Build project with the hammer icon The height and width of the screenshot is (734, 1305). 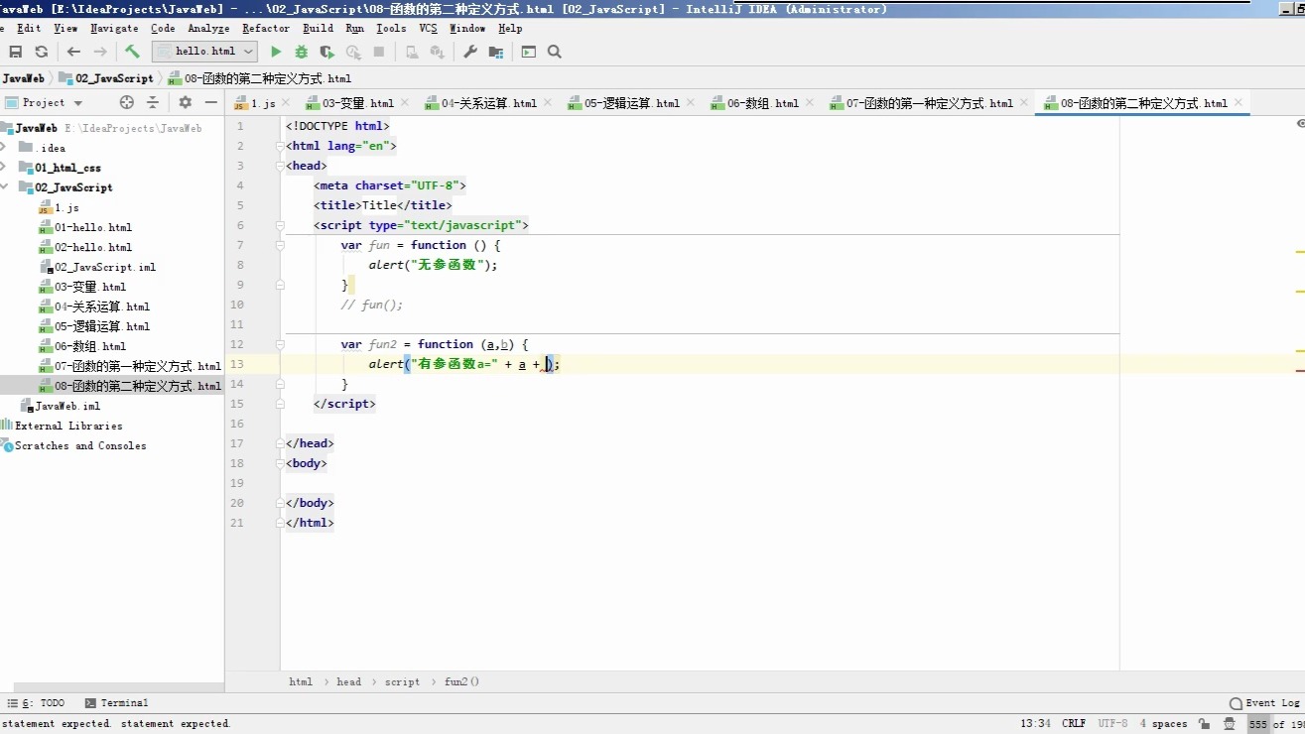point(132,52)
